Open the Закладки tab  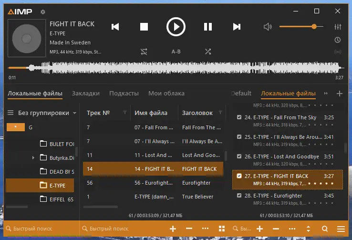pyautogui.click(x=86, y=94)
